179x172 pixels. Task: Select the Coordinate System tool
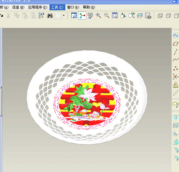pos(175,77)
